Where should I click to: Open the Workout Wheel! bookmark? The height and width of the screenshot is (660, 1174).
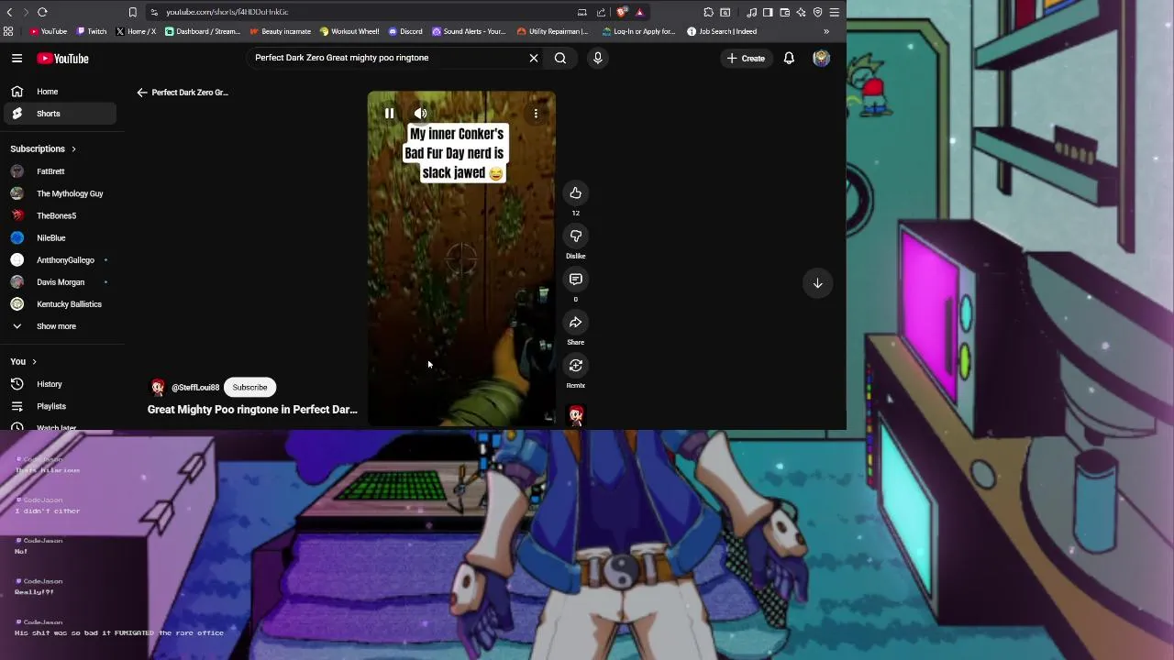349,31
